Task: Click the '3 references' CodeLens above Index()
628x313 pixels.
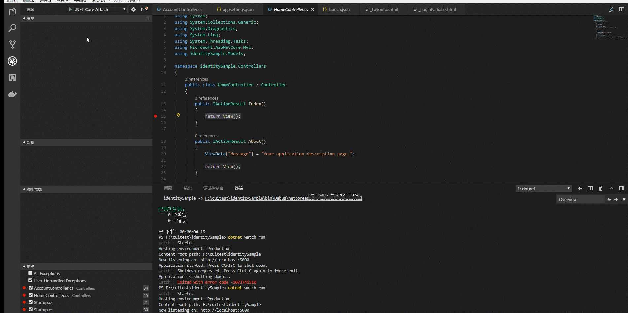Action: 207,98
